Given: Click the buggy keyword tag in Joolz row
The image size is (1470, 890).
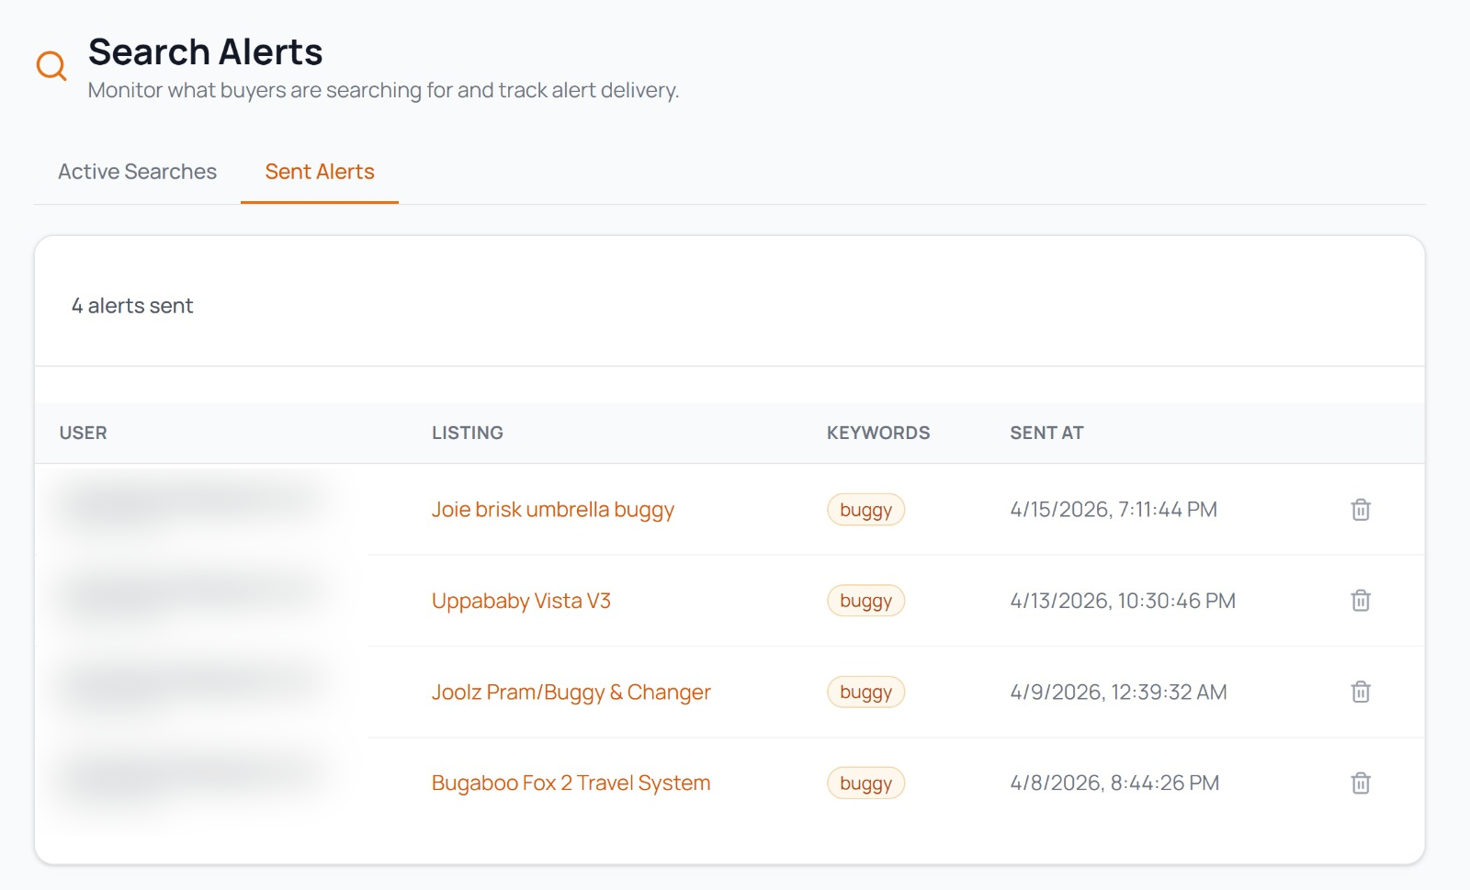Looking at the screenshot, I should click(x=866, y=692).
